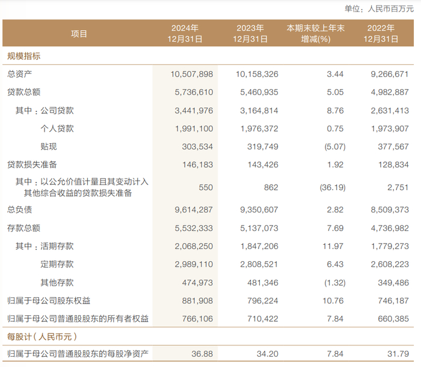Click the 每股计(人民币元) section heading

42,336
